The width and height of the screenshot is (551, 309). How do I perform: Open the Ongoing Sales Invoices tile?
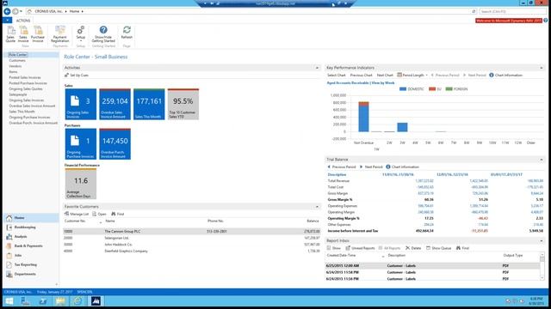pos(80,104)
